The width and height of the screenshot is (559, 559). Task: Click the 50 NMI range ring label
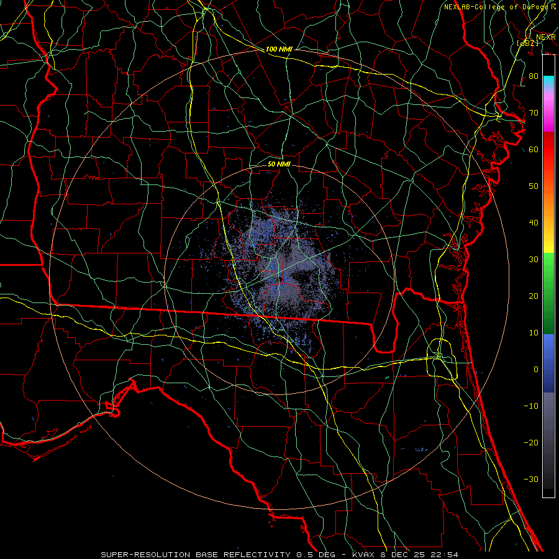(x=279, y=164)
